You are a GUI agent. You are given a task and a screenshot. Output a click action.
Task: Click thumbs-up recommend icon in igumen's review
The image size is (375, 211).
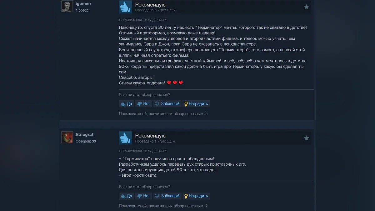tap(125, 7)
